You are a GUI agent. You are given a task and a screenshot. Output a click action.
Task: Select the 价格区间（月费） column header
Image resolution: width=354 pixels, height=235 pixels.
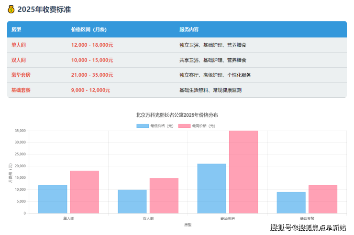[x=88, y=30]
